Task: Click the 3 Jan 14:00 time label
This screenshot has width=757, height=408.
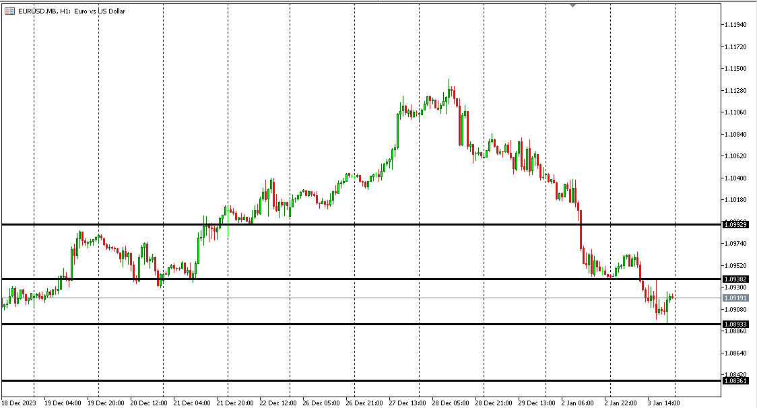Action: 664,403
